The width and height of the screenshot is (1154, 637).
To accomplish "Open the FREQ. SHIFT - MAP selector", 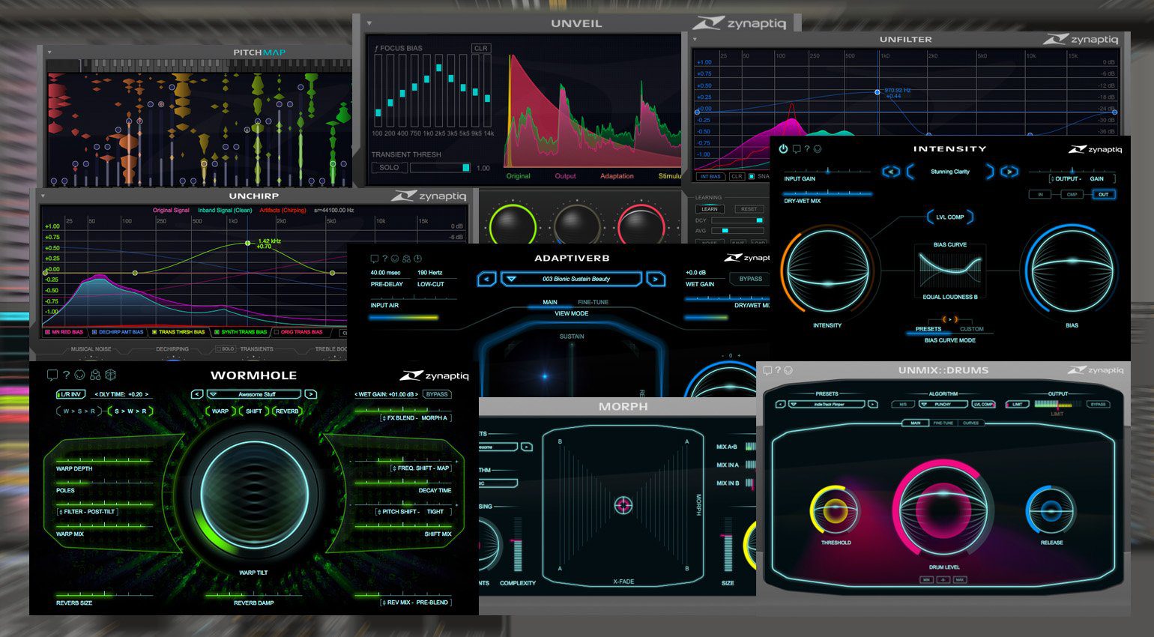I will click(x=420, y=468).
